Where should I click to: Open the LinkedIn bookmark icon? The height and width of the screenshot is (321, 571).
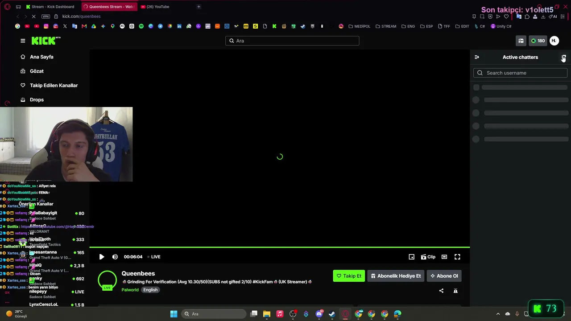179,26
